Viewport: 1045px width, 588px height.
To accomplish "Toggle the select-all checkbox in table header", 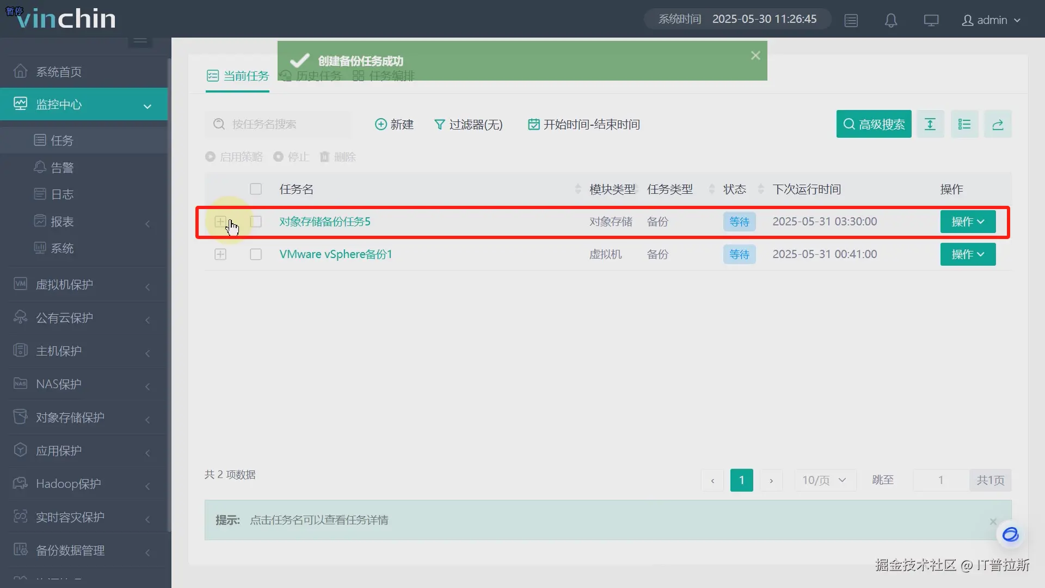I will pos(256,189).
